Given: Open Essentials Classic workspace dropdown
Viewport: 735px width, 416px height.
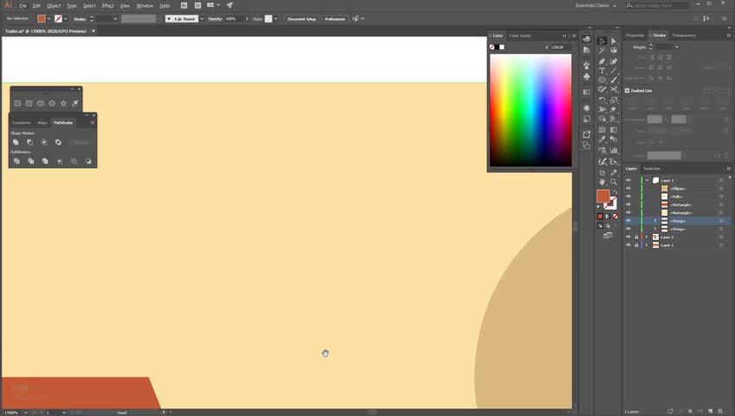Looking at the screenshot, I should click(595, 5).
